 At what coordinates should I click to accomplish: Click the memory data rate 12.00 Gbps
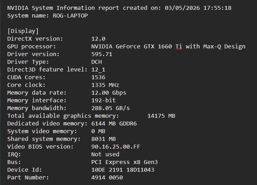click(109, 92)
